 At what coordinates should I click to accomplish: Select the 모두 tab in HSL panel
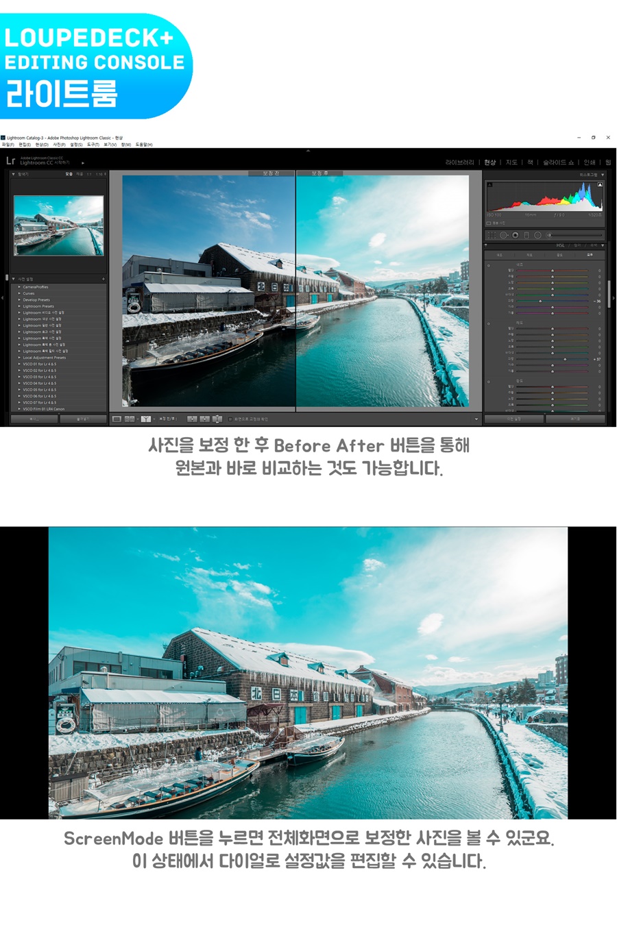tap(590, 255)
